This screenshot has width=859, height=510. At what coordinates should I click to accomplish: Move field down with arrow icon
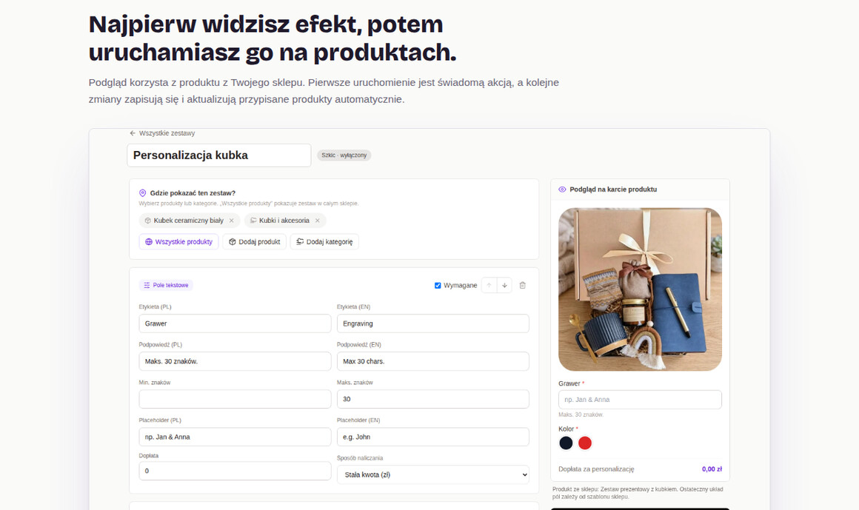tap(504, 286)
